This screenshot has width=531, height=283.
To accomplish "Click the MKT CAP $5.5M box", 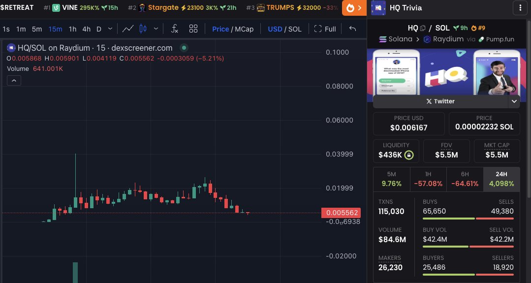I will pos(497,151).
